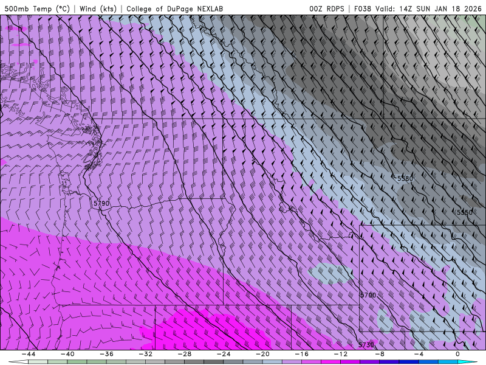Click the 5550 height contour label
The width and height of the screenshot is (486, 365).
tap(465, 212)
